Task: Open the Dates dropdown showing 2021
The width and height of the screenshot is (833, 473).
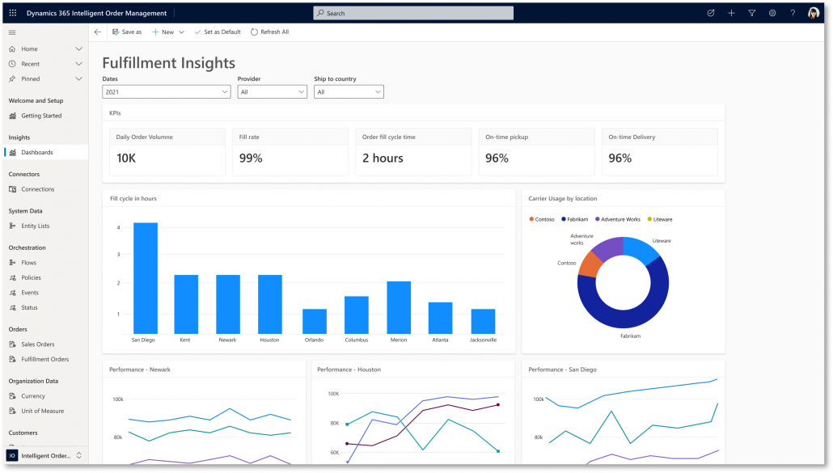Action: pos(166,91)
